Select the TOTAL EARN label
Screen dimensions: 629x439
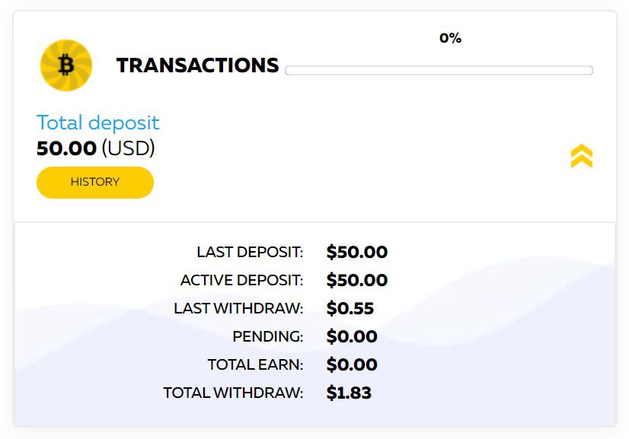tap(256, 365)
